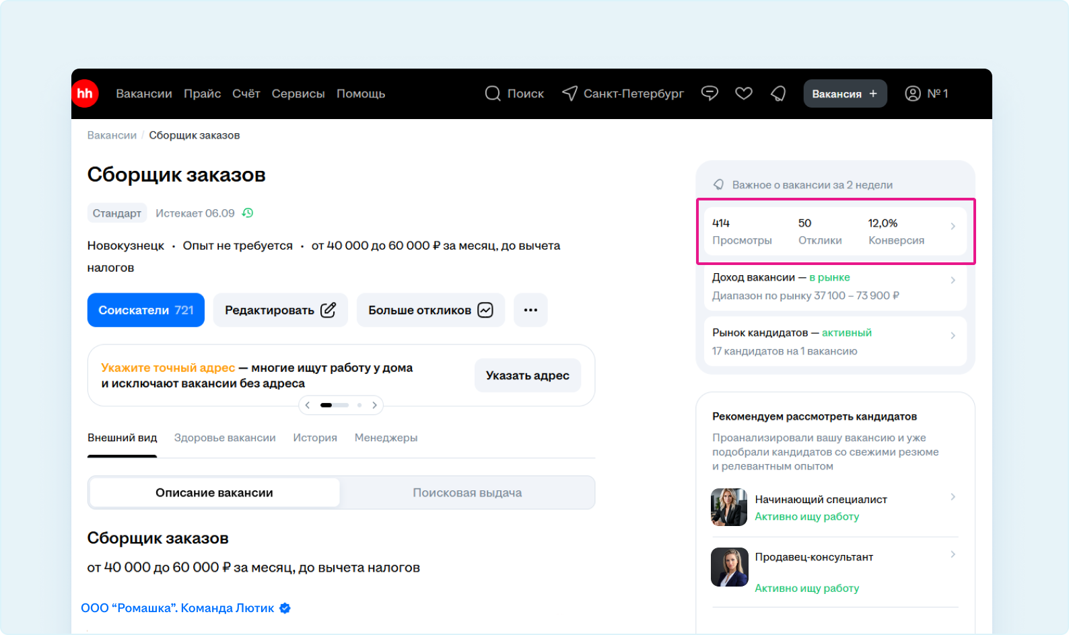Expand Доход вакансии market row
This screenshot has width=1069, height=635.
[835, 287]
